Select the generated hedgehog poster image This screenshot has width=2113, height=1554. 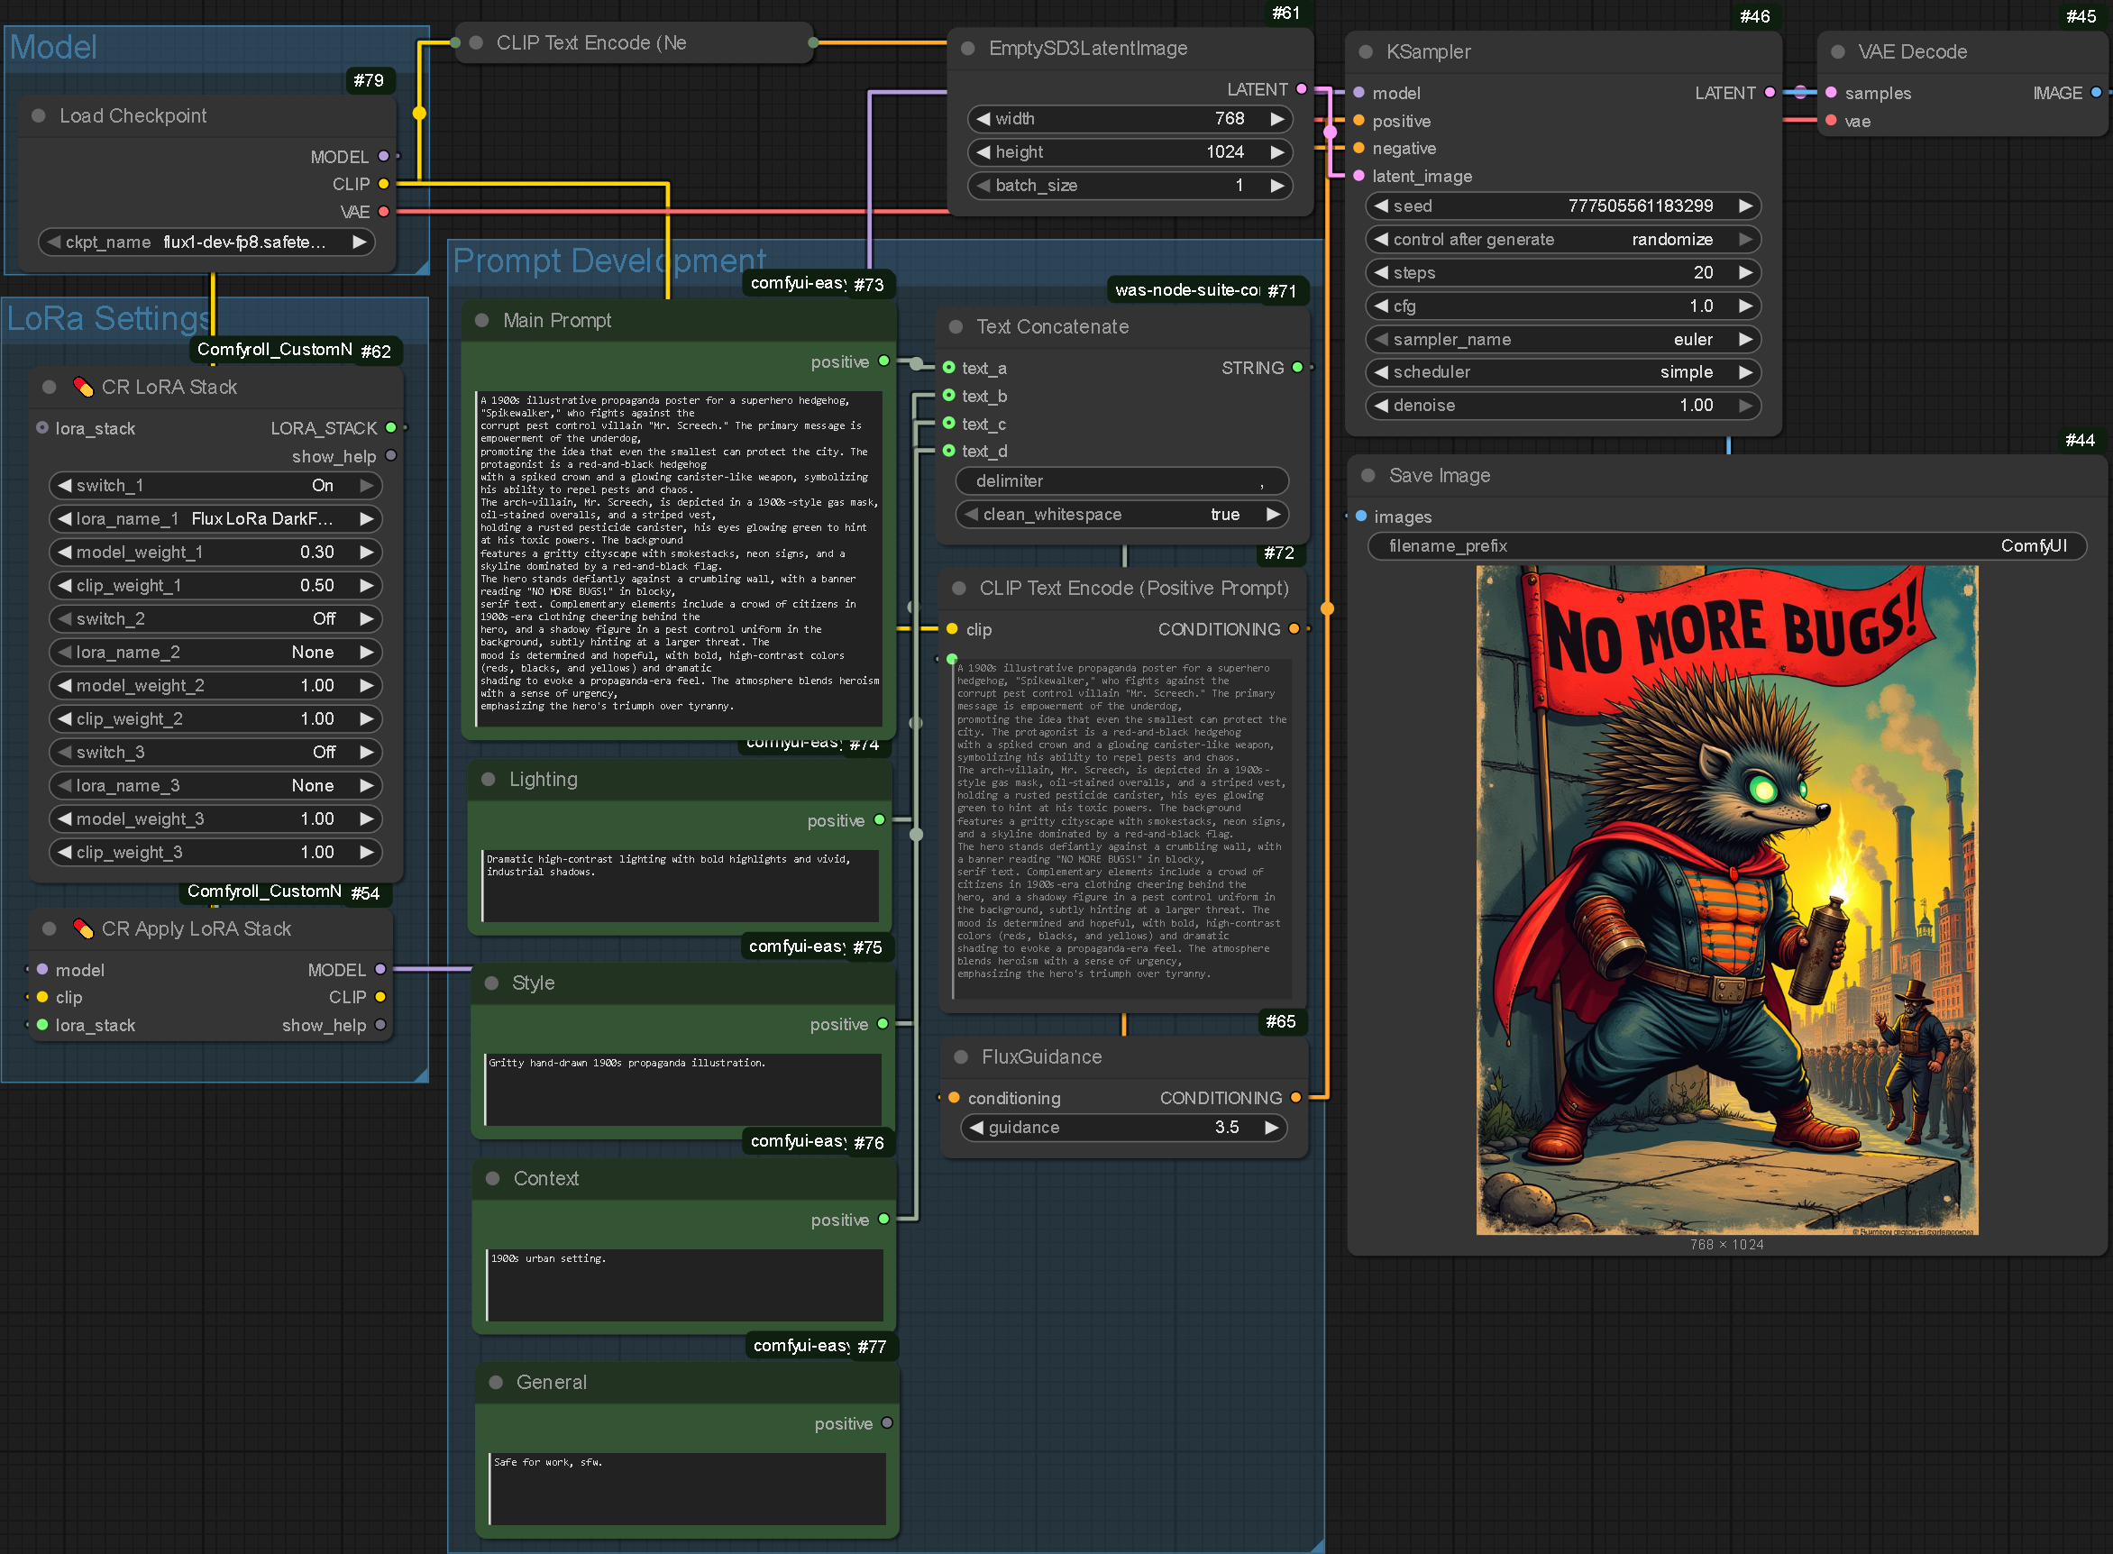pyautogui.click(x=1727, y=900)
